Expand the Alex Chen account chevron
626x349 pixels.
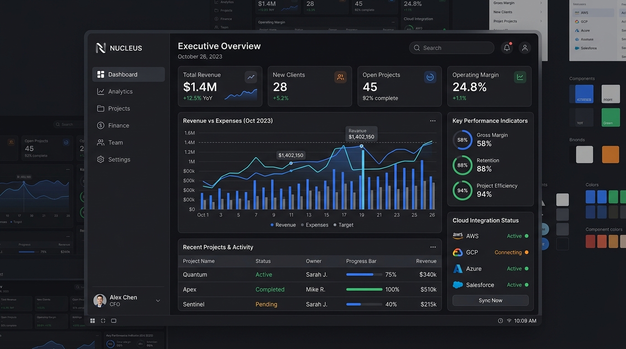pyautogui.click(x=158, y=301)
